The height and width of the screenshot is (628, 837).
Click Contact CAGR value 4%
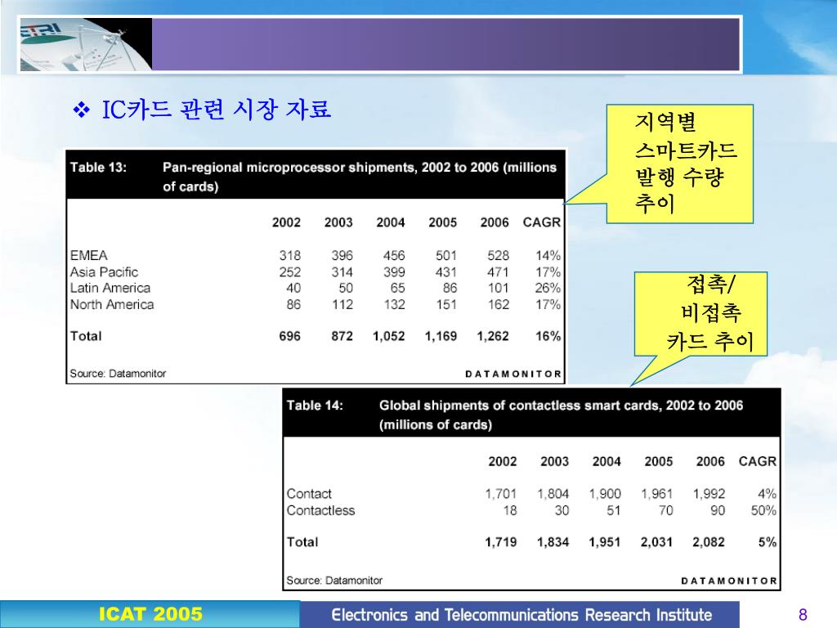767,493
